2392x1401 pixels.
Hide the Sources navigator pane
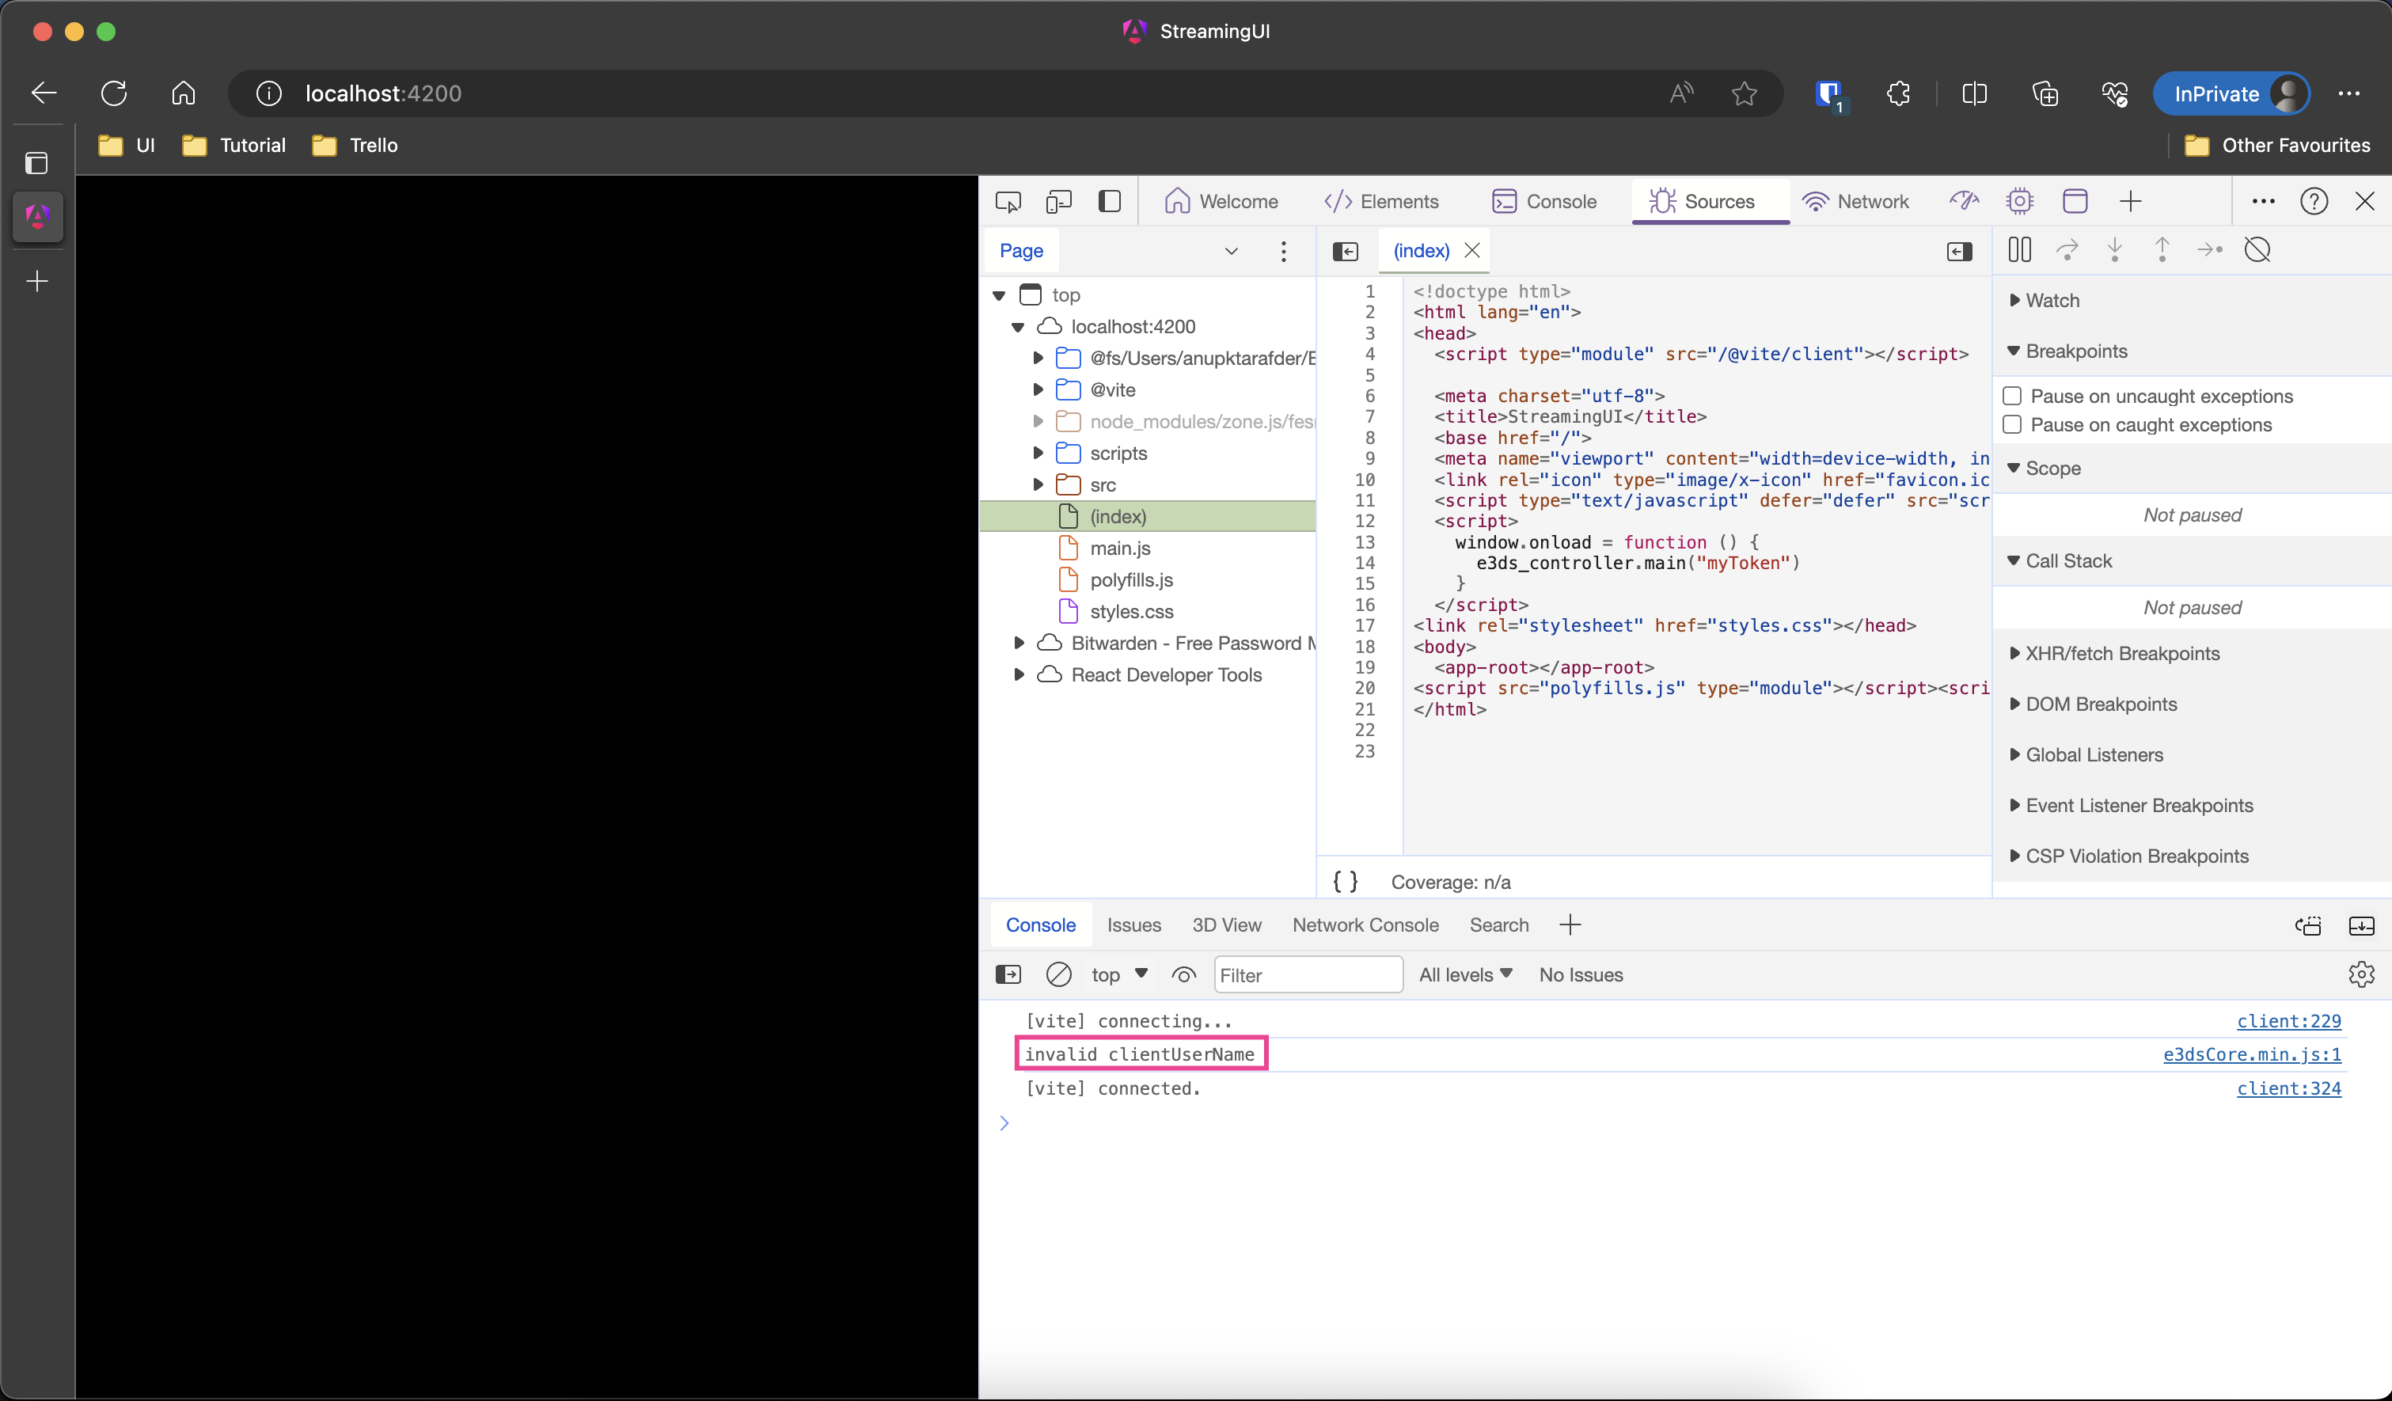(1345, 252)
